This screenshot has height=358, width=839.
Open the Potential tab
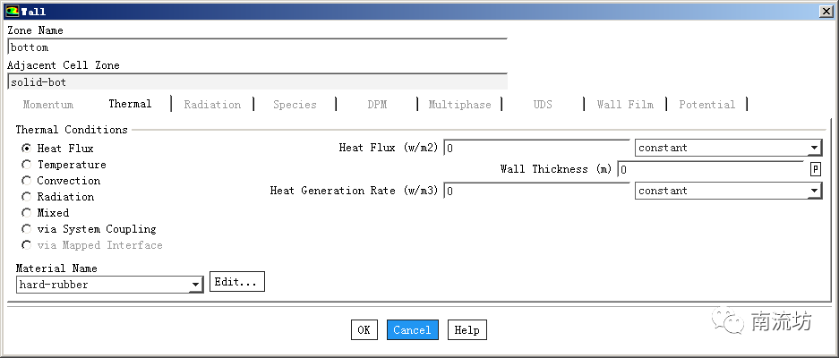pos(706,105)
